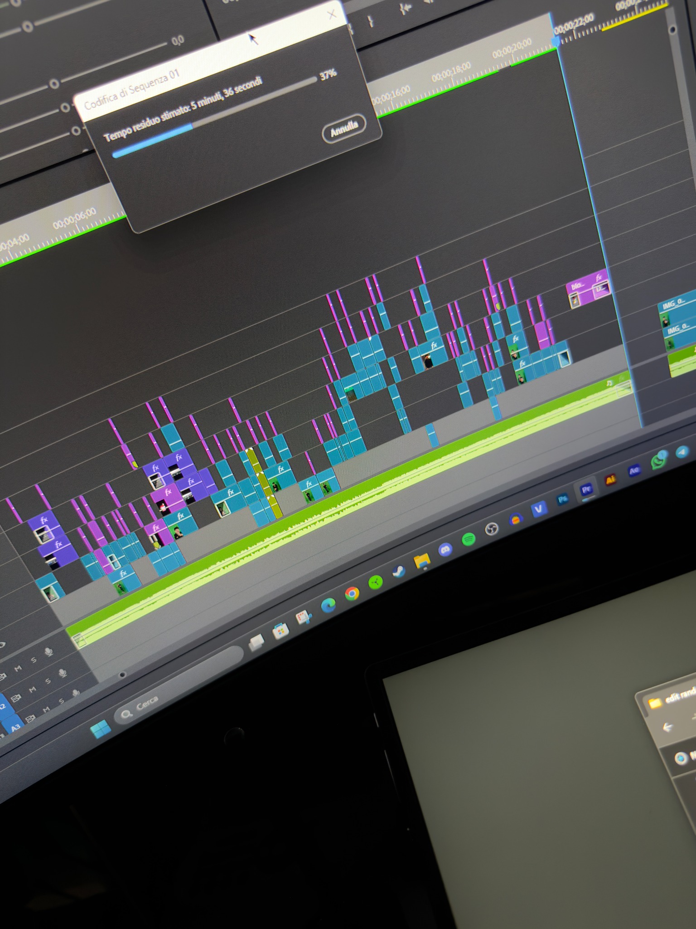The height and width of the screenshot is (929, 696).
Task: Click the 00;00;16;00 mark on time ruler
Action: (391, 95)
